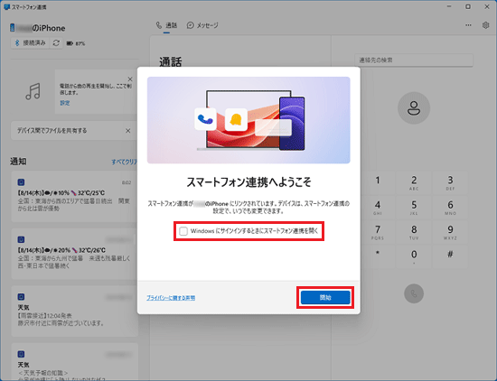The image size is (497, 381).
Task: Maximize the スマートフォン連携 window
Action: (x=468, y=6)
